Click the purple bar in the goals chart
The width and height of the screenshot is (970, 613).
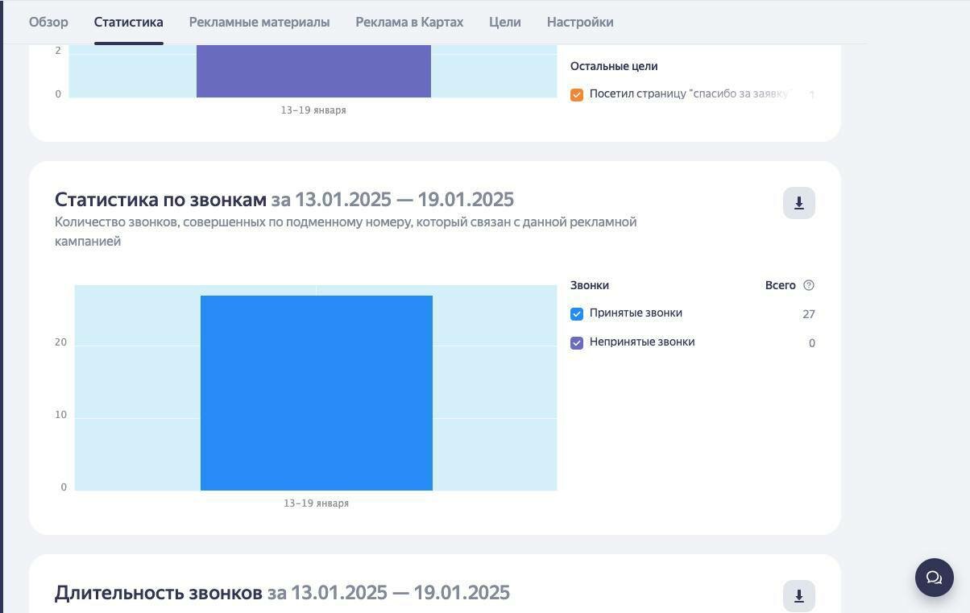(x=313, y=71)
